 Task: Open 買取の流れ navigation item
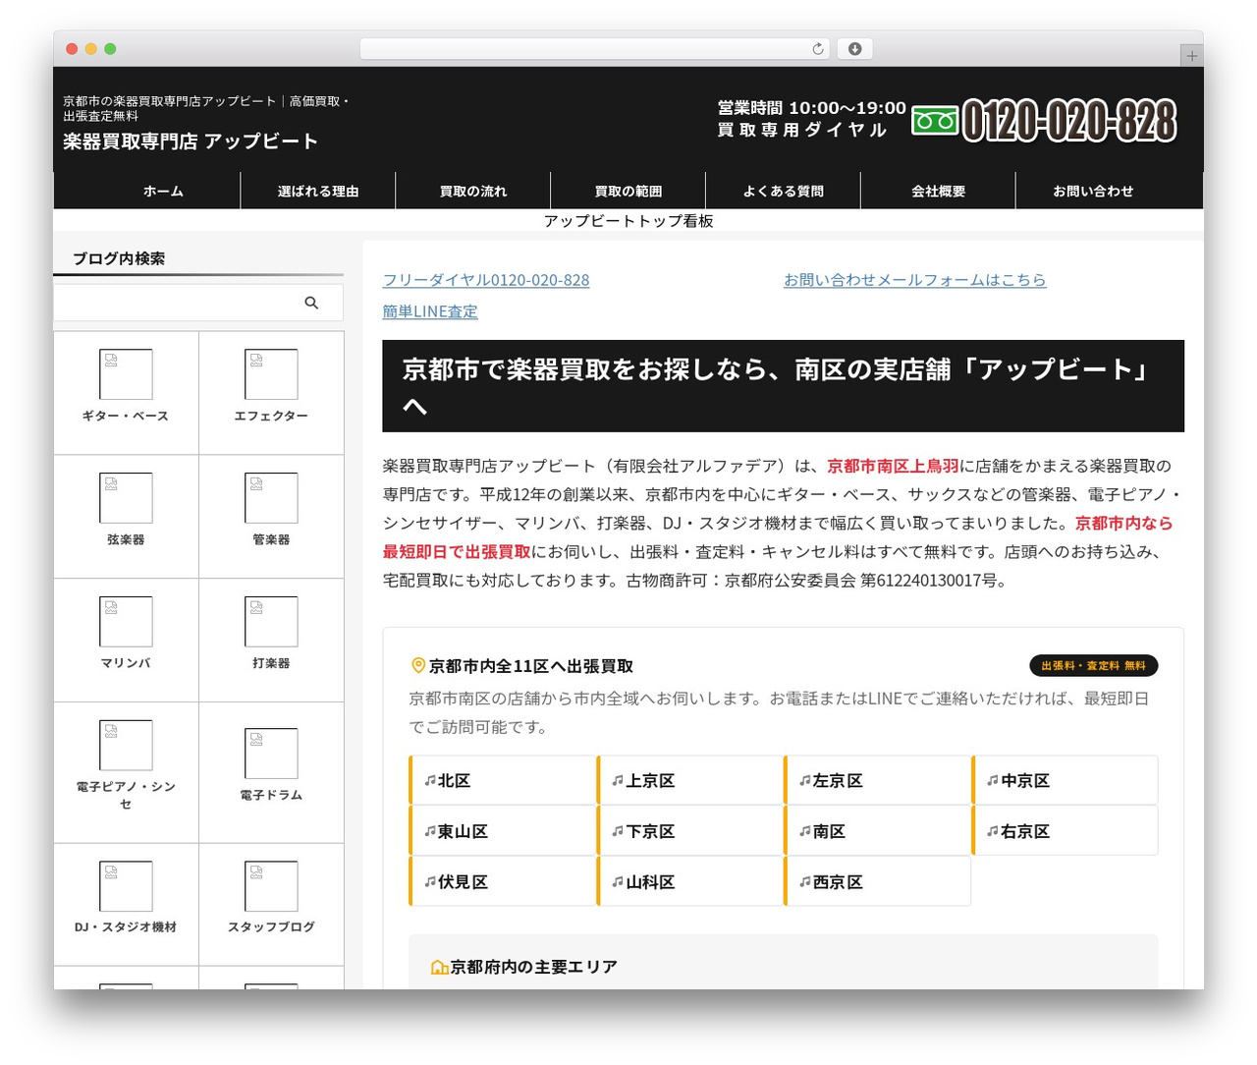tap(473, 191)
